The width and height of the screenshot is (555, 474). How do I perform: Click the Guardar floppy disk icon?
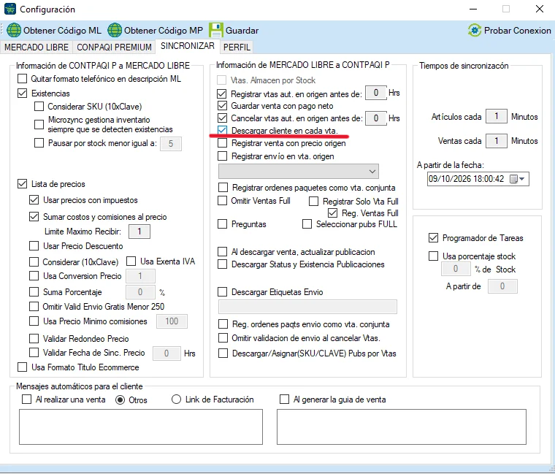click(x=215, y=30)
